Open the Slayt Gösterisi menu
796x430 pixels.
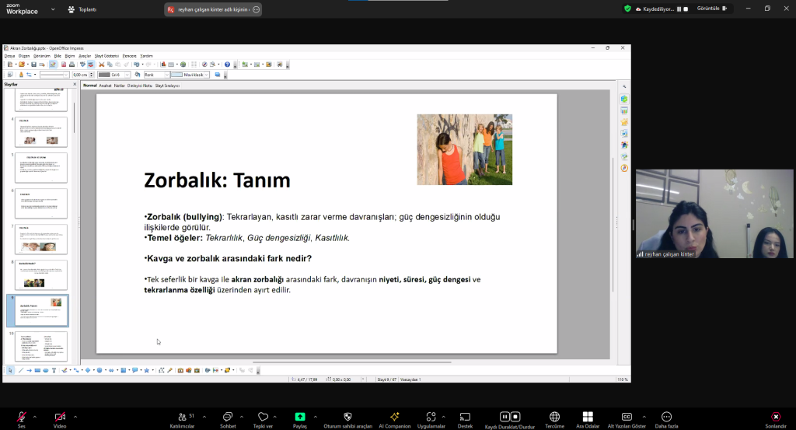pyautogui.click(x=106, y=56)
